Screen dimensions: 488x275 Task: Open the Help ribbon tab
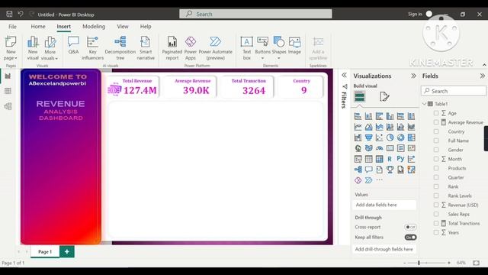pos(146,27)
